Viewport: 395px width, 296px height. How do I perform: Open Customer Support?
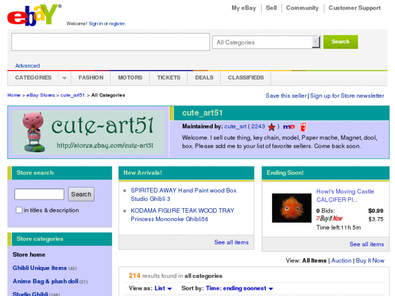point(354,8)
